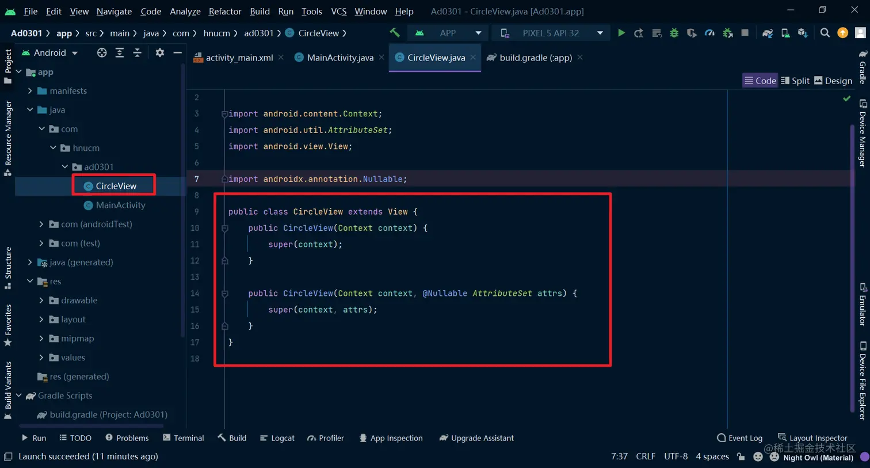Run the app with the green play button
Screen dimensions: 870x468
pos(621,33)
